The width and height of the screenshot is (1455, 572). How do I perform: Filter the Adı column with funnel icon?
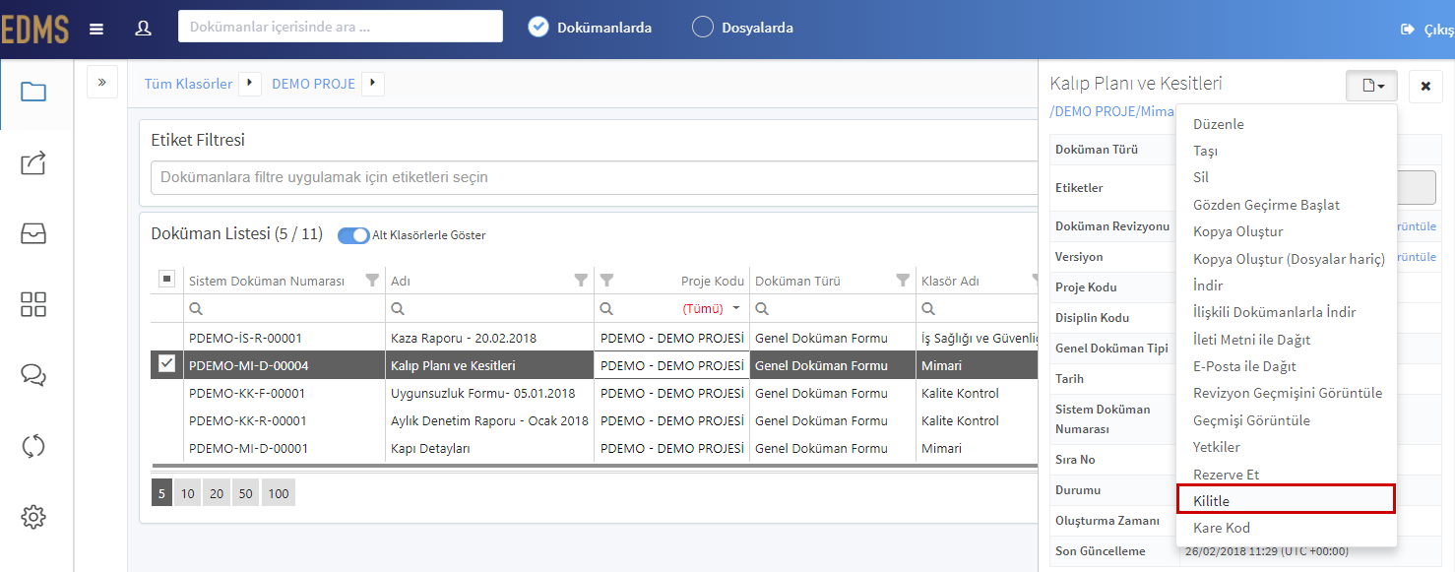(x=581, y=281)
